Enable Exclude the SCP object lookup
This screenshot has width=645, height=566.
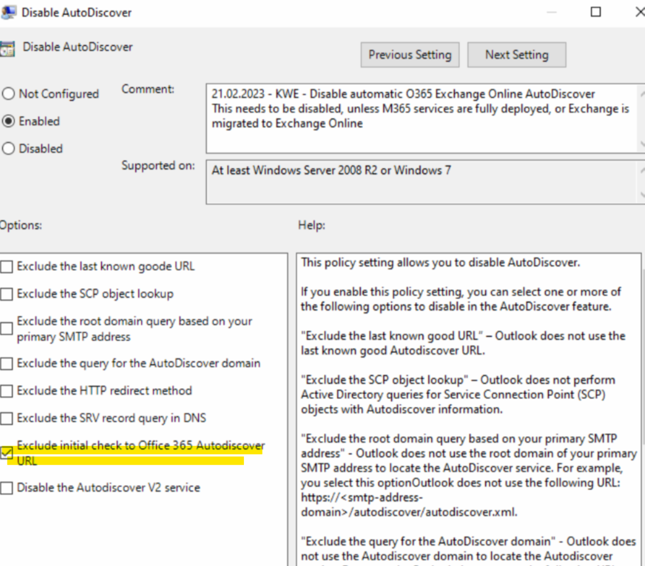click(7, 294)
